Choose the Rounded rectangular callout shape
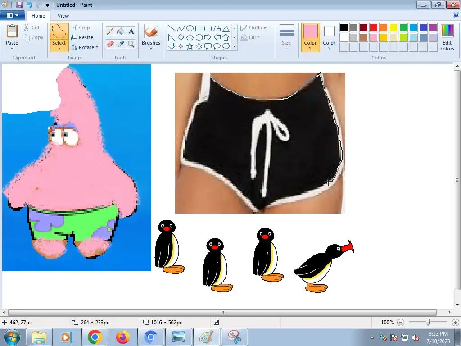The image size is (461, 346). click(x=208, y=46)
